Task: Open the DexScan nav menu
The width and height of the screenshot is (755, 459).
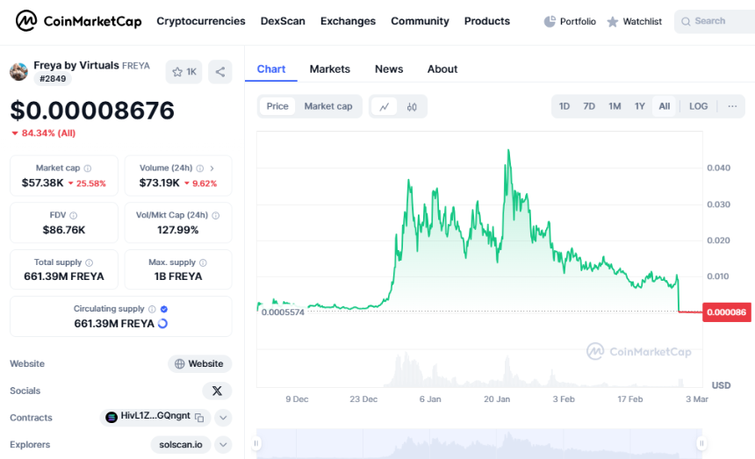Action: coord(283,21)
